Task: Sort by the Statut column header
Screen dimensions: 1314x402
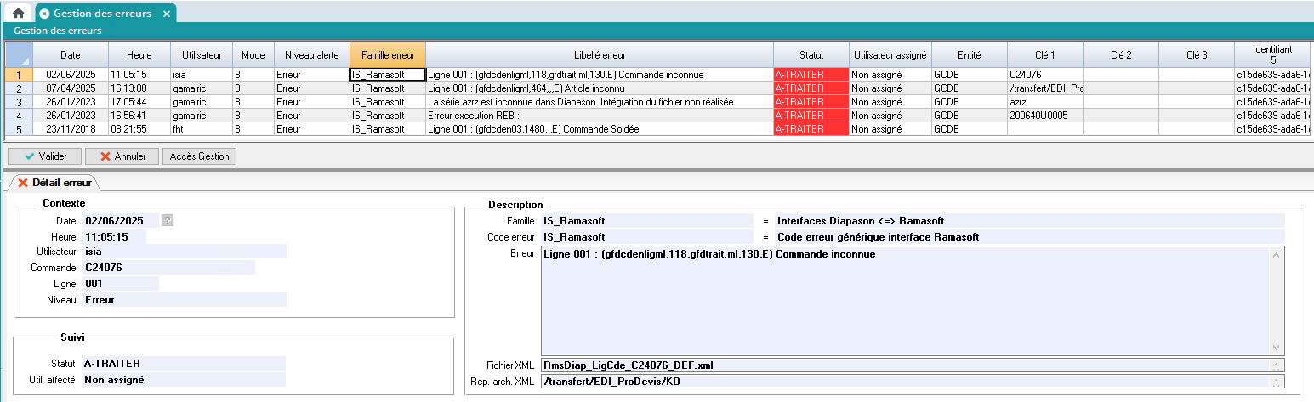Action: point(811,54)
